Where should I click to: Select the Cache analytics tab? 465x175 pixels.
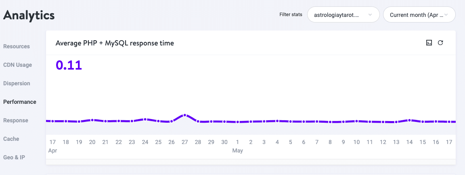pyautogui.click(x=11, y=139)
